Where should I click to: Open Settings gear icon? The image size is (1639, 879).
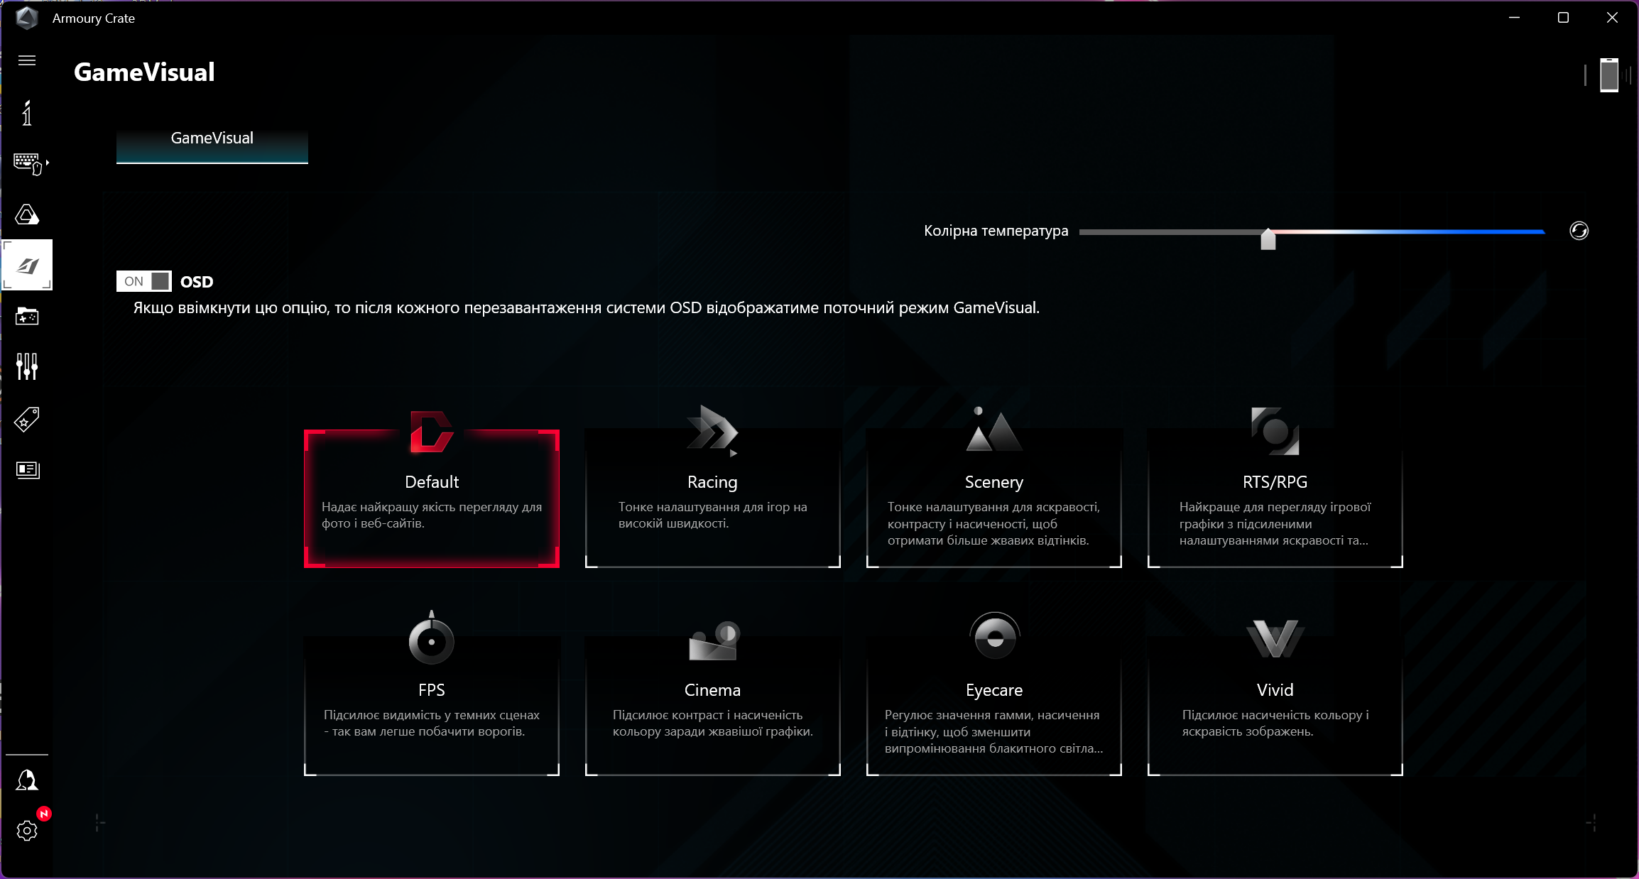click(27, 830)
